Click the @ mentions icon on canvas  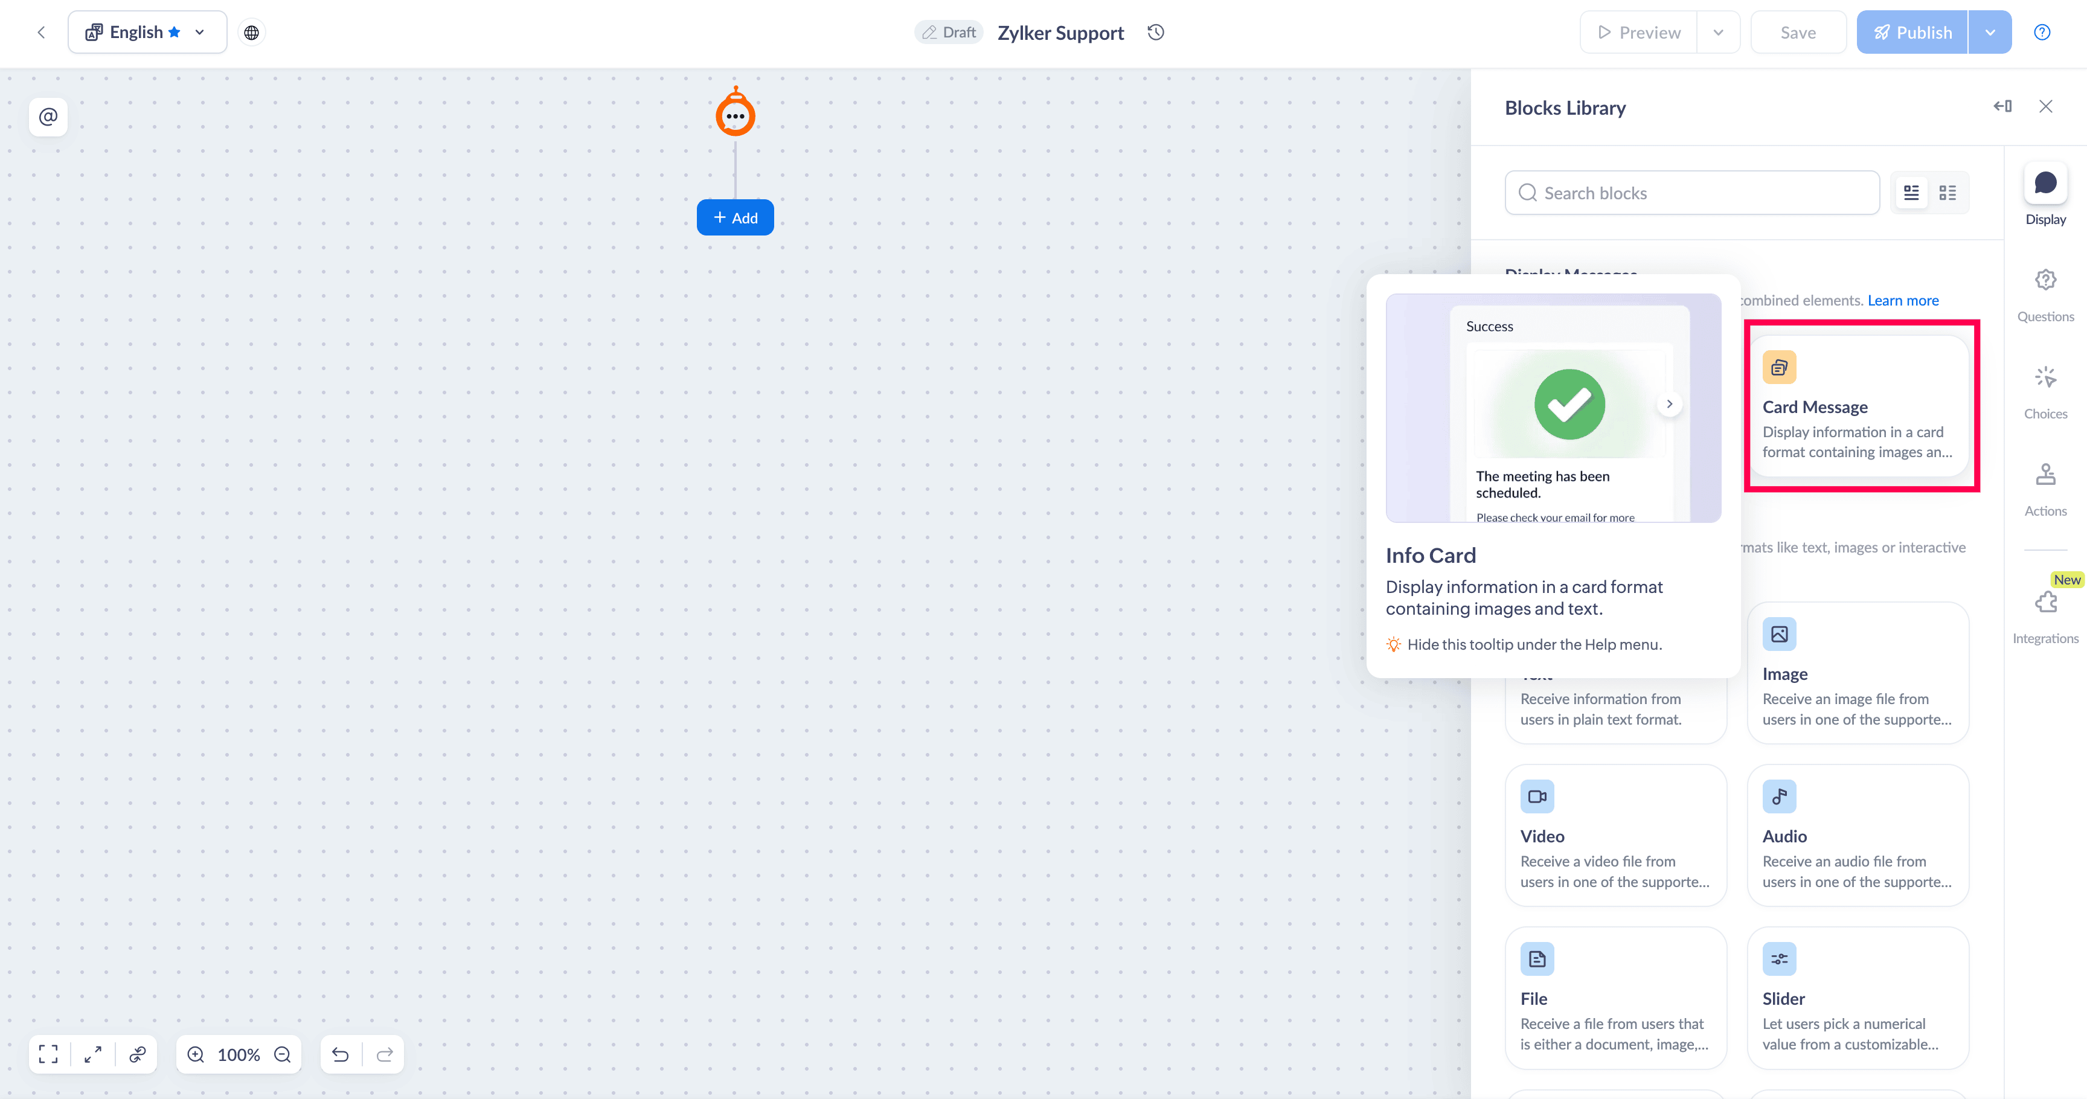click(48, 117)
